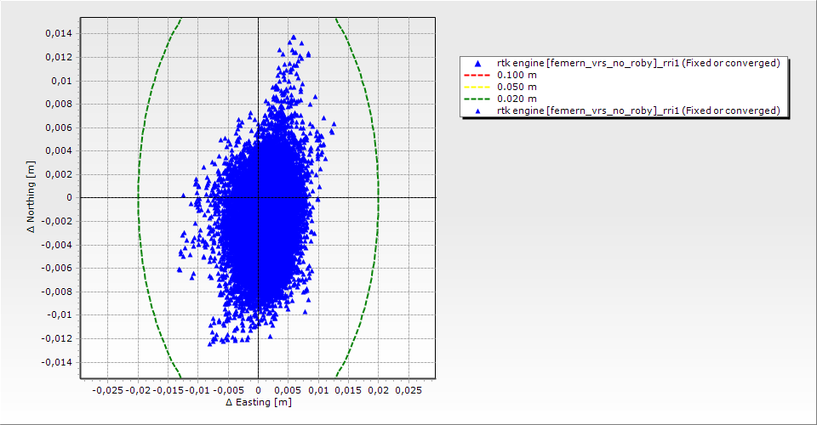Click the red dashed line legend symbol
Viewport: 817px width, 425px height.
[477, 75]
